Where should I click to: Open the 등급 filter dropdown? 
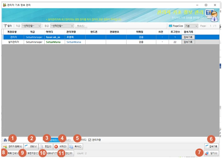(62, 26)
